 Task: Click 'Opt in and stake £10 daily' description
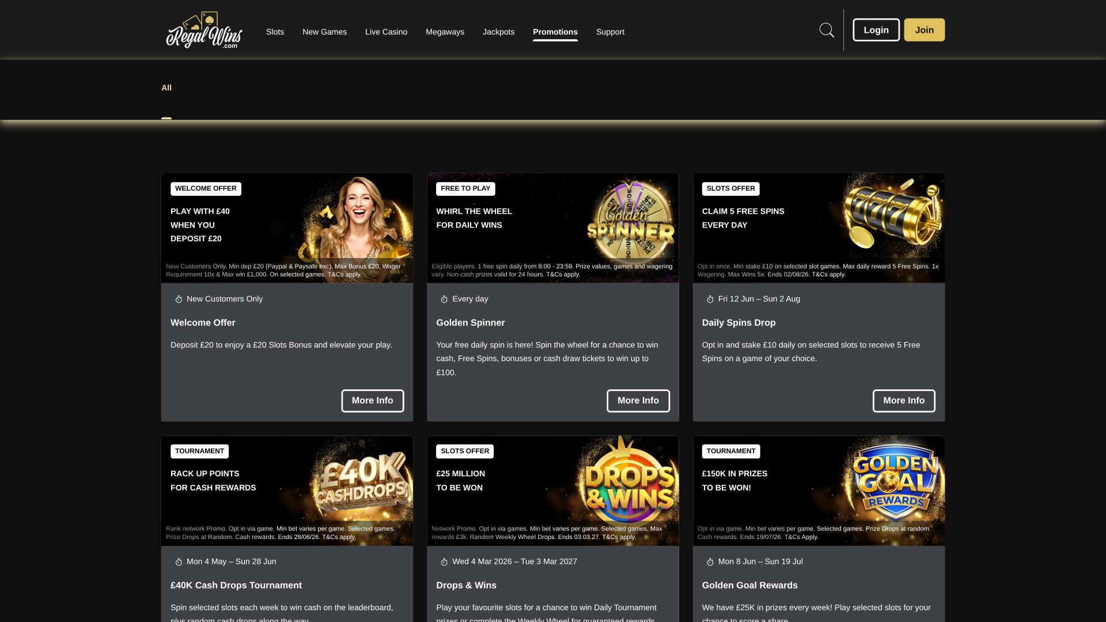(x=811, y=352)
